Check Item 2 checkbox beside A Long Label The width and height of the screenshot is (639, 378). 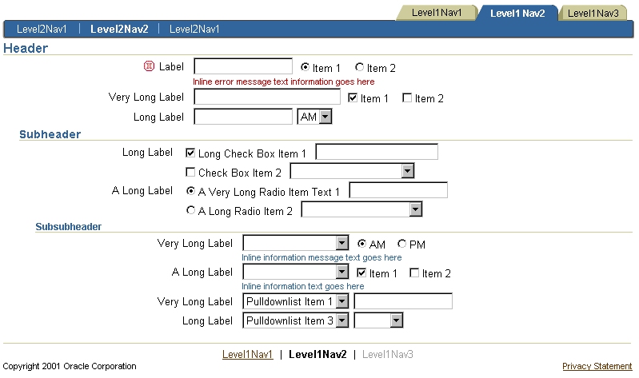(x=414, y=273)
